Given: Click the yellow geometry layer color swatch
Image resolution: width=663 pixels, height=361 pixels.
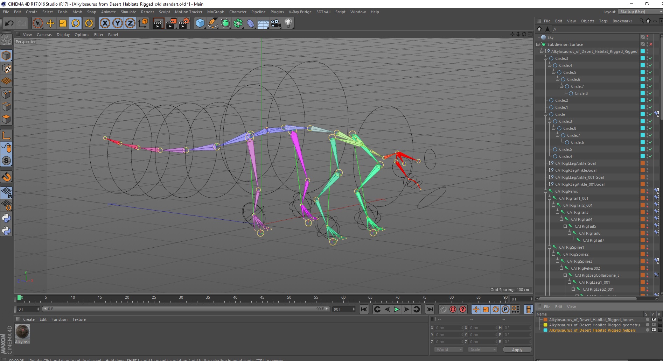Looking at the screenshot, I should pos(545,325).
